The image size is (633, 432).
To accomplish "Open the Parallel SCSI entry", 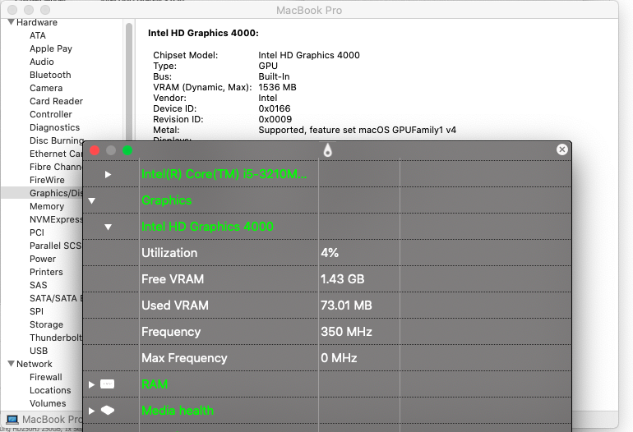I will 56,246.
